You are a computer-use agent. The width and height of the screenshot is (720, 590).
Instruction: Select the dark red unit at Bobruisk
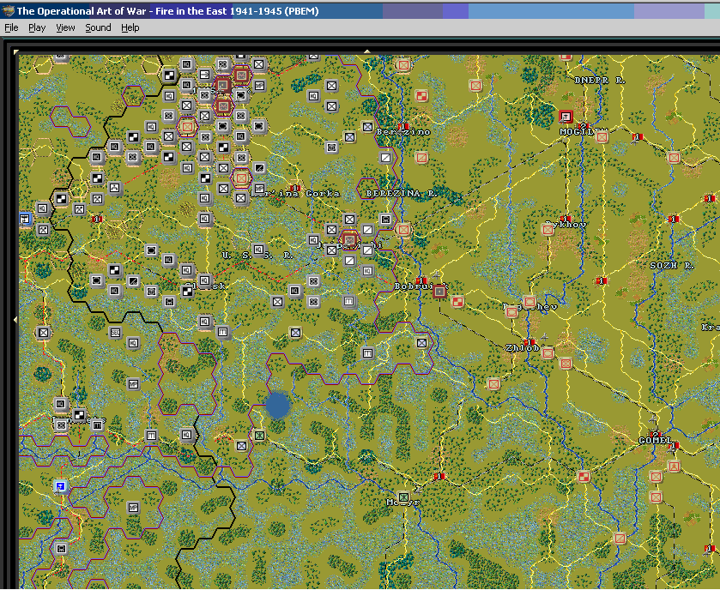click(439, 292)
